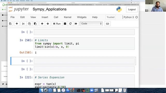Open the Help menu
166x93 pixels.
click(x=95, y=17)
